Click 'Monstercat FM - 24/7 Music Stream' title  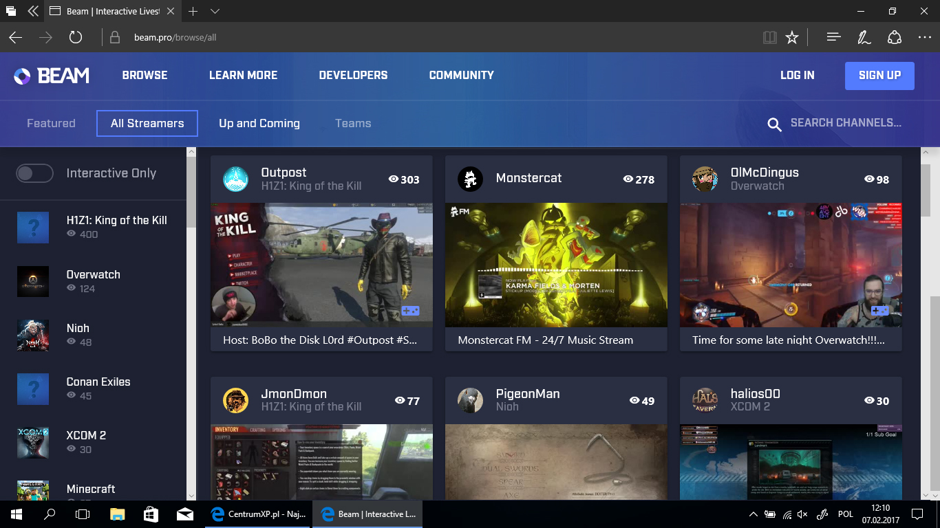[x=546, y=340]
